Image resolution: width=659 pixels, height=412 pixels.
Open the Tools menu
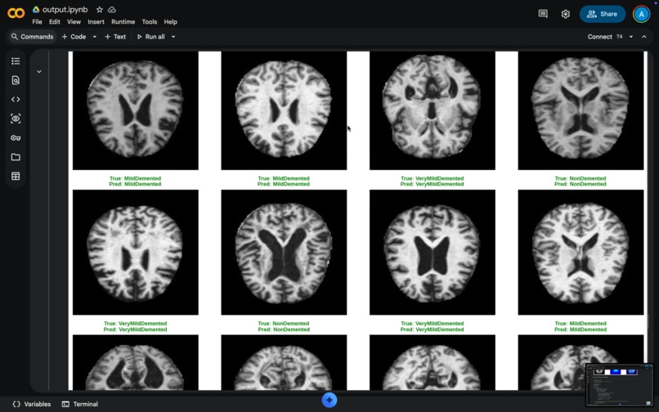tap(149, 22)
